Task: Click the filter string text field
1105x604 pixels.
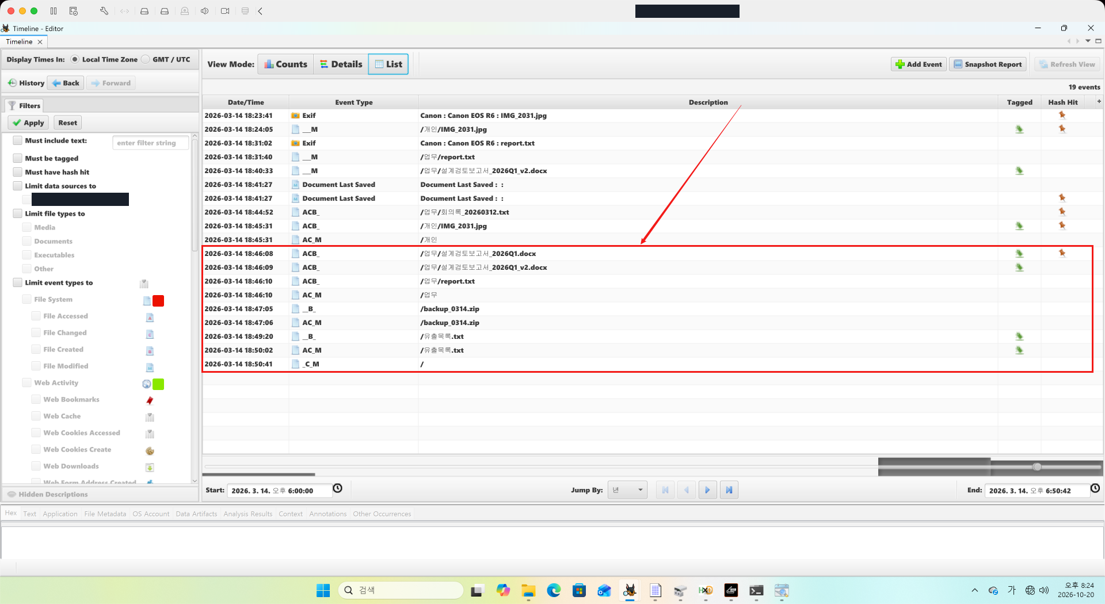Action: tap(151, 143)
